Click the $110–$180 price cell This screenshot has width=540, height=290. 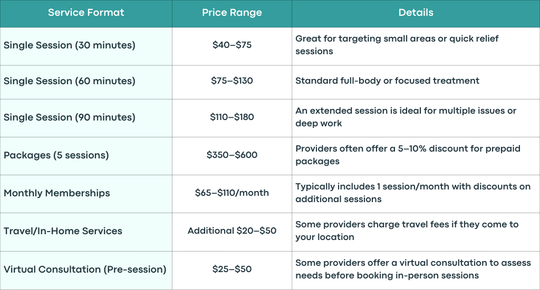(x=232, y=118)
